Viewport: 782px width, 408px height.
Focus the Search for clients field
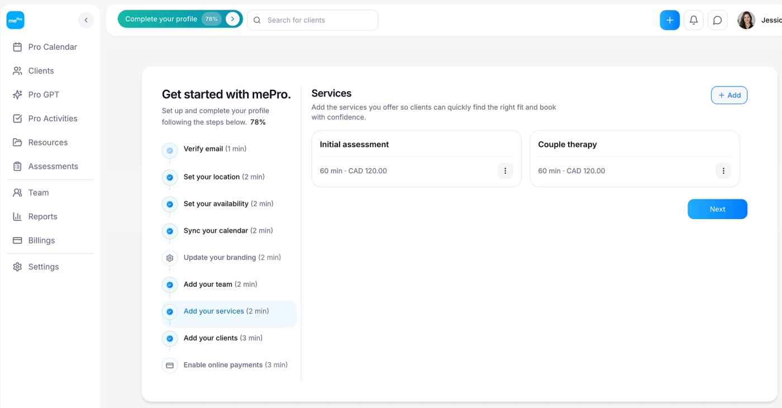(312, 20)
